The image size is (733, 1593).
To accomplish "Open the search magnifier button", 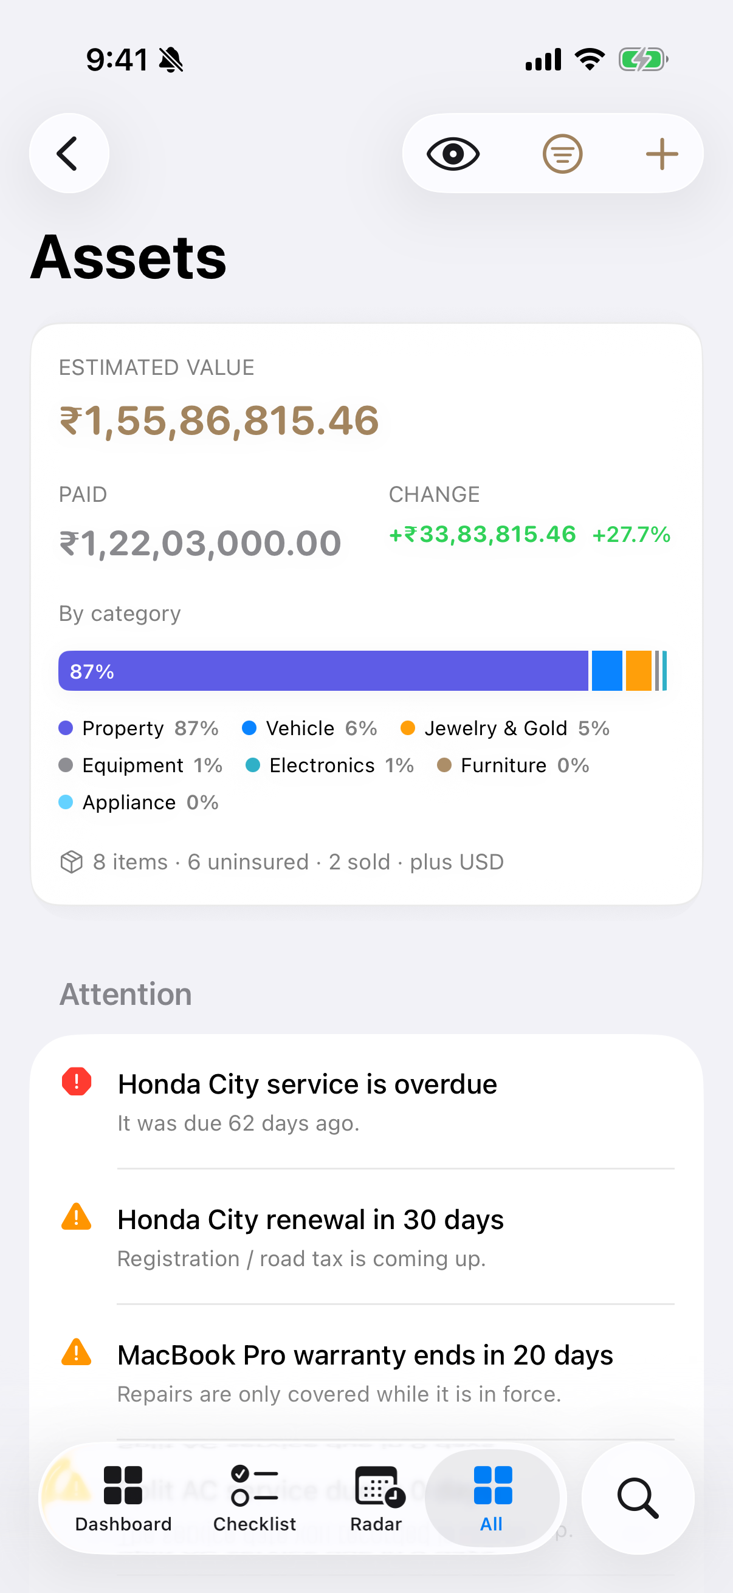I will [x=638, y=1498].
